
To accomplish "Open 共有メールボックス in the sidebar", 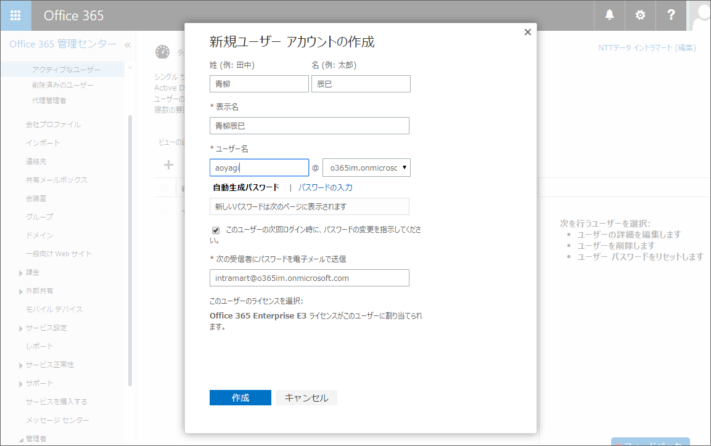I will [56, 180].
